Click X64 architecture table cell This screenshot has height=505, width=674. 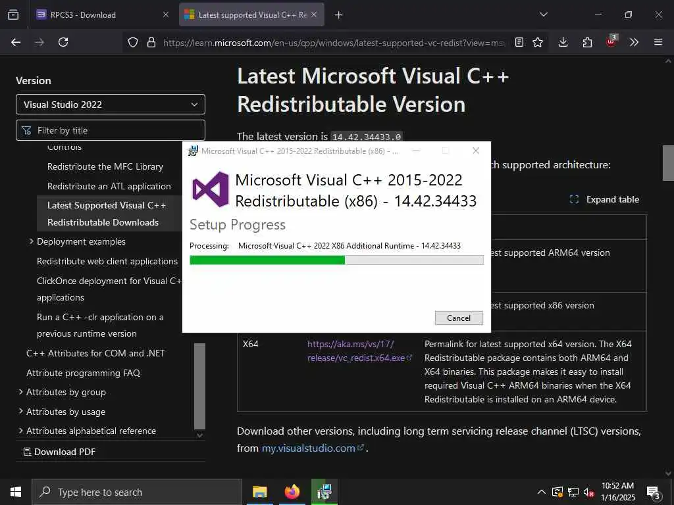[x=251, y=344]
